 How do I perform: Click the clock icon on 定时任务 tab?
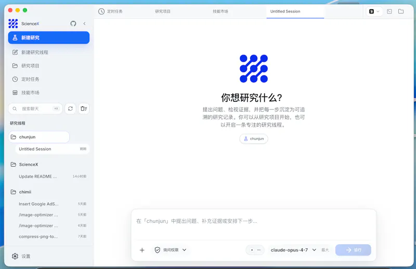pyautogui.click(x=101, y=11)
